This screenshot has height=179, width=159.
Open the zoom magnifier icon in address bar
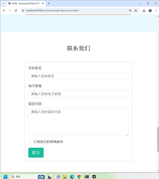tap(130, 10)
